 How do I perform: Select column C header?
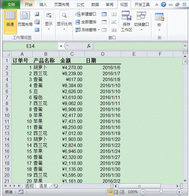click(72, 54)
